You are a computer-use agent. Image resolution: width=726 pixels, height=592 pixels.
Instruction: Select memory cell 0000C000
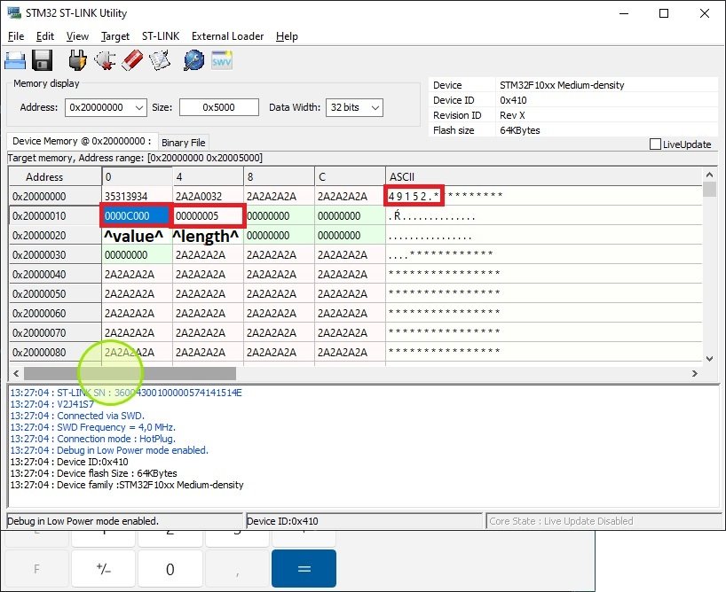137,216
